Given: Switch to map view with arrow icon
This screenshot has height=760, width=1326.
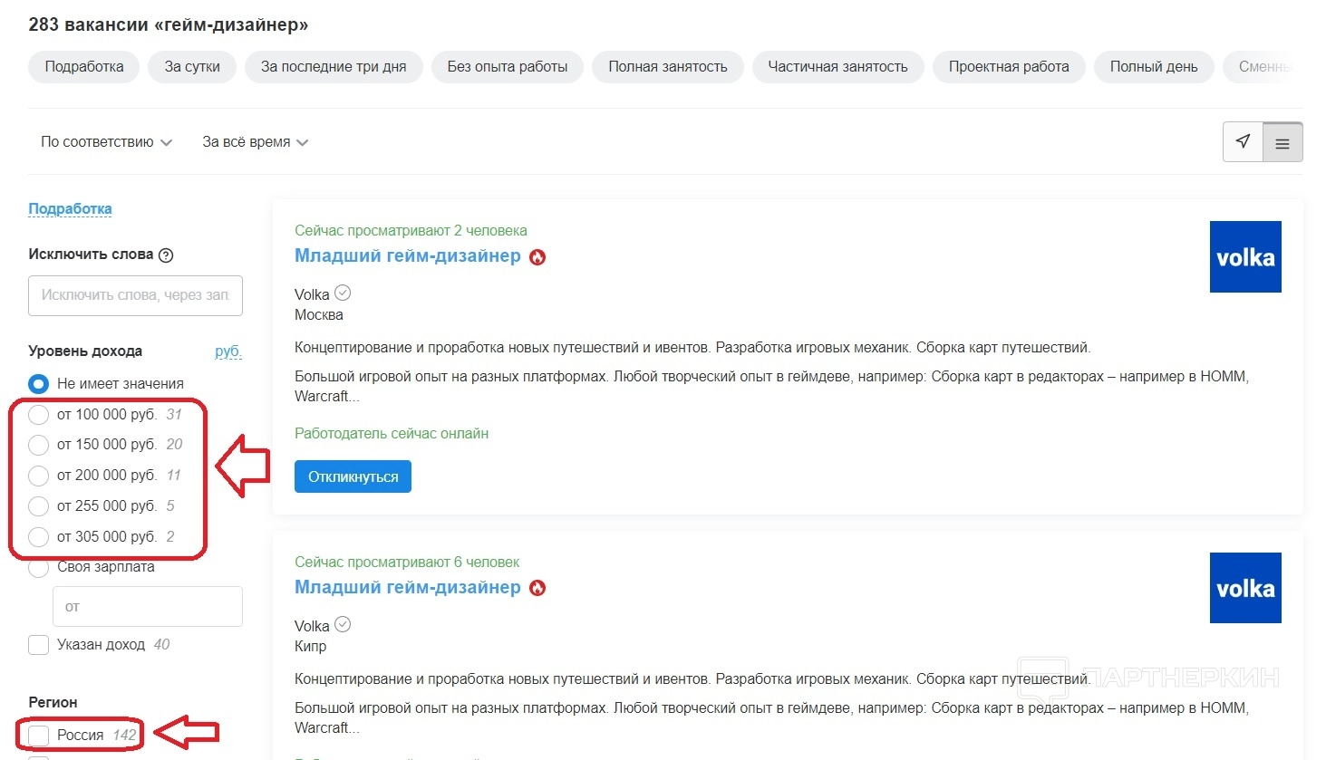Looking at the screenshot, I should tap(1243, 142).
